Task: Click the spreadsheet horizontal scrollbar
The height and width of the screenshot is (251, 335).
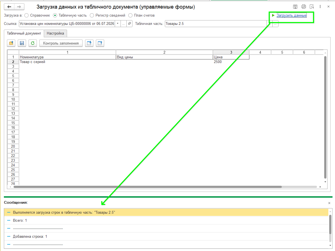Action: [147, 187]
